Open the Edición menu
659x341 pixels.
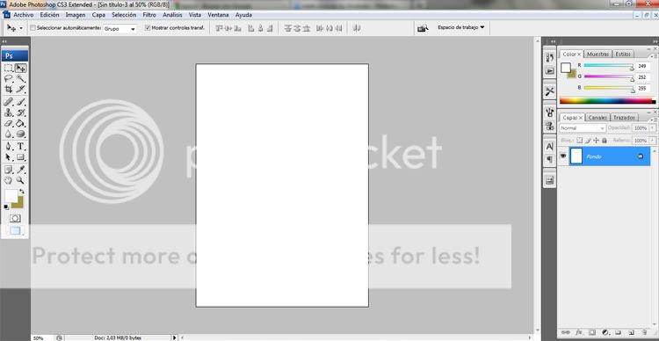(x=49, y=15)
